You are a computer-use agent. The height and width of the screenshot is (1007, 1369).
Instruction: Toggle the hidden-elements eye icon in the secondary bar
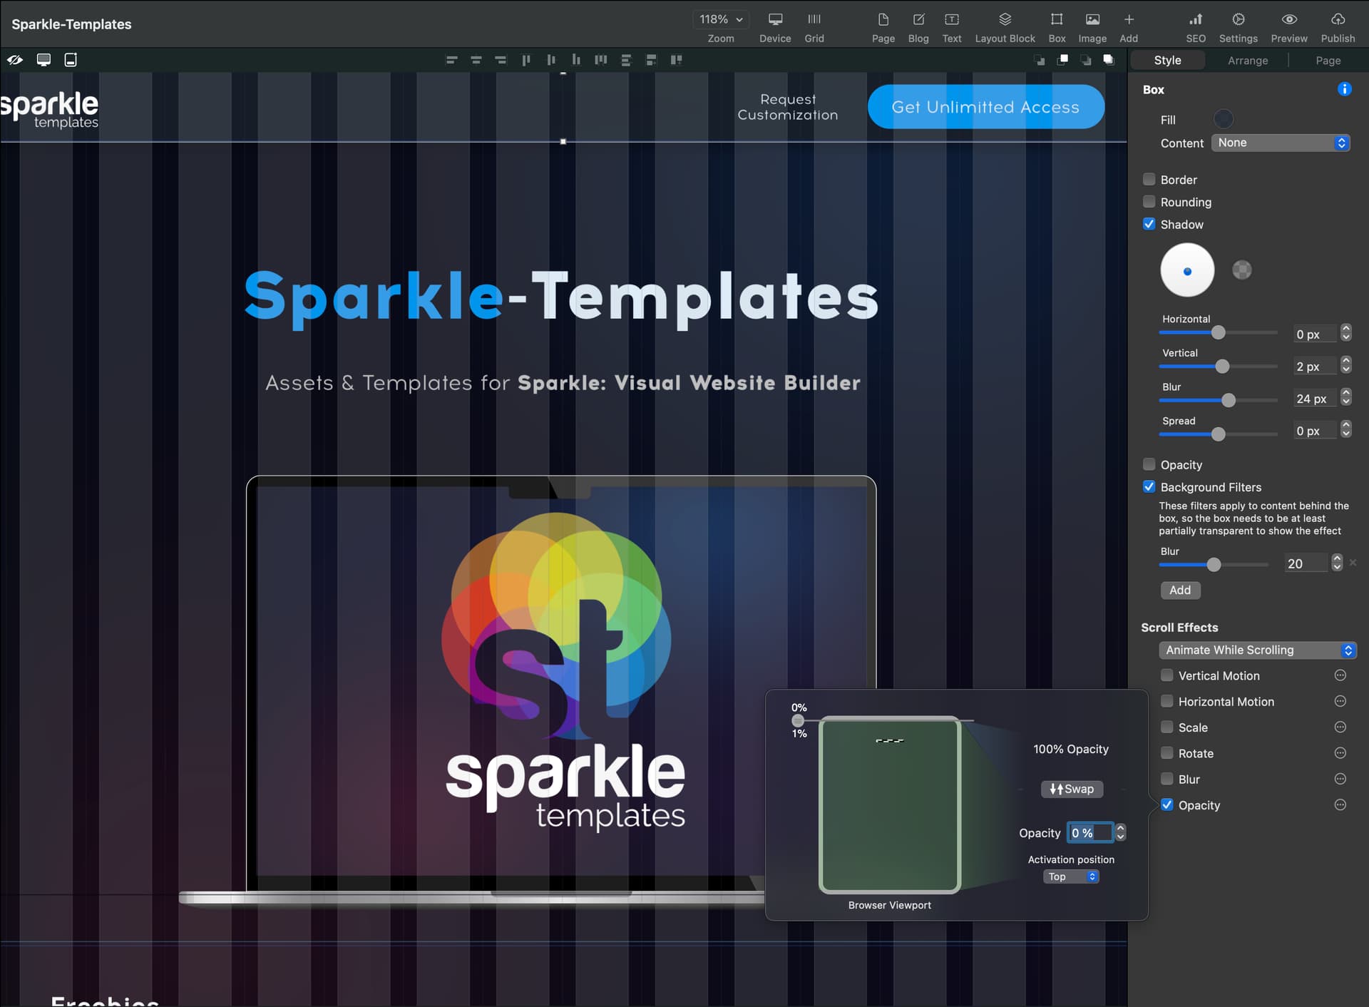coord(15,60)
